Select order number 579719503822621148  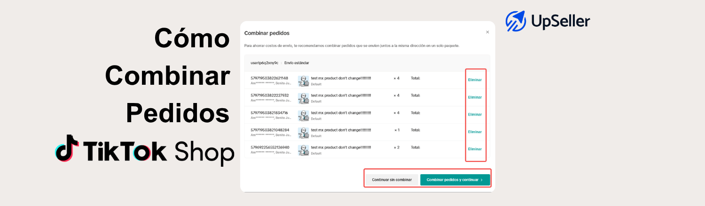pyautogui.click(x=270, y=78)
